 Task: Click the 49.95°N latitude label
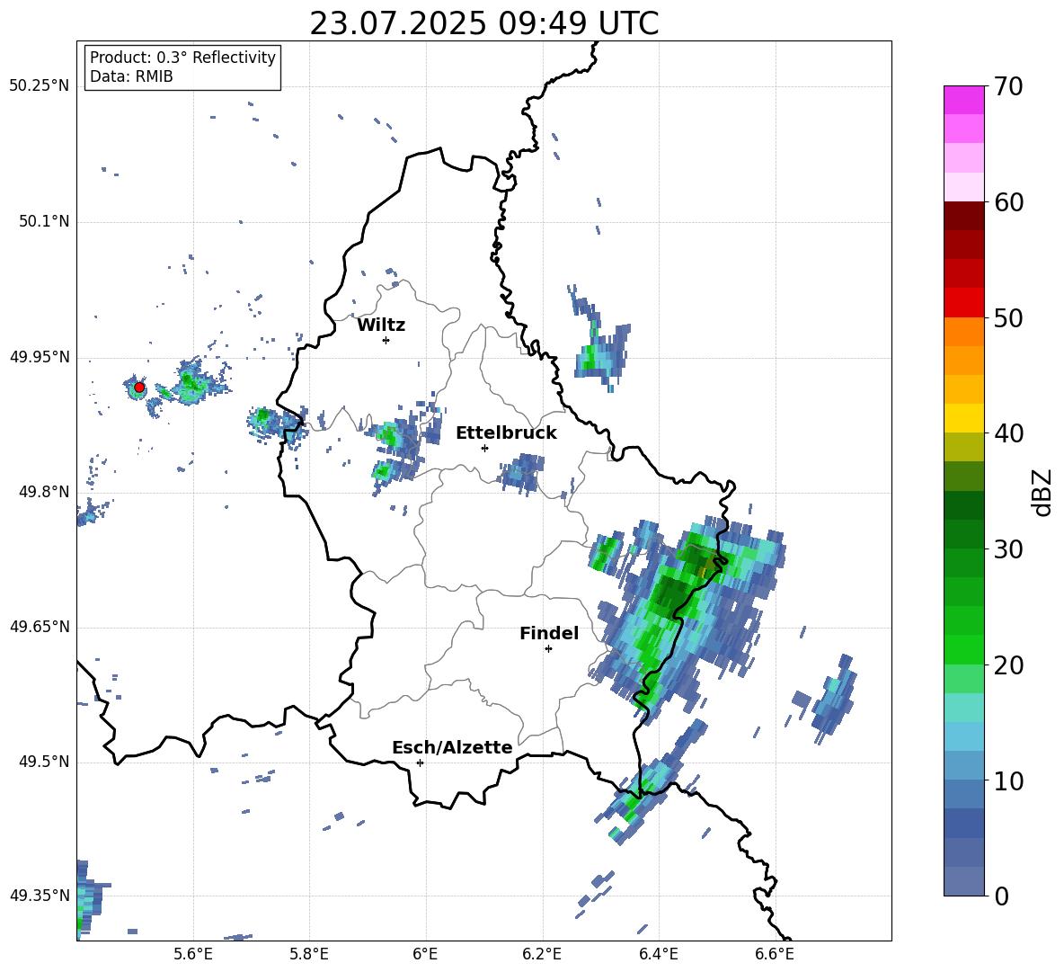point(40,357)
